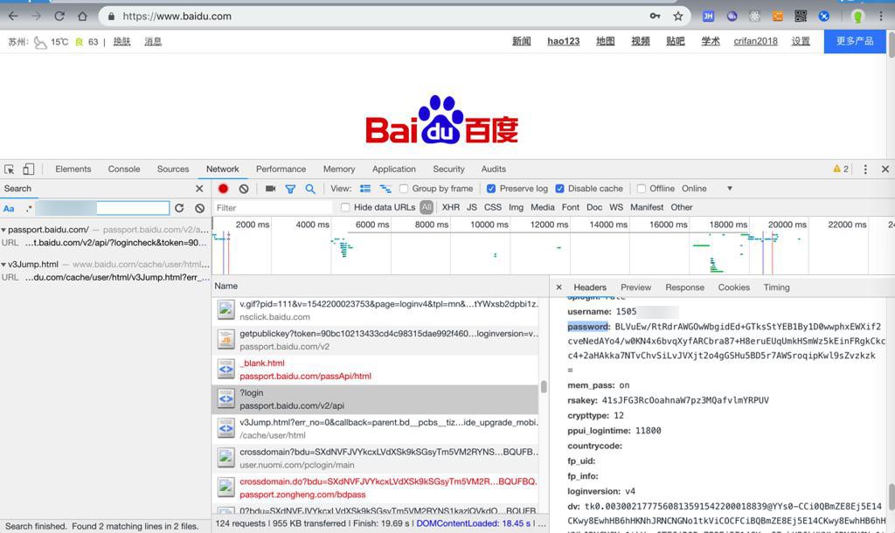Click the browser forward arrow
This screenshot has height=533, width=895.
tap(36, 16)
